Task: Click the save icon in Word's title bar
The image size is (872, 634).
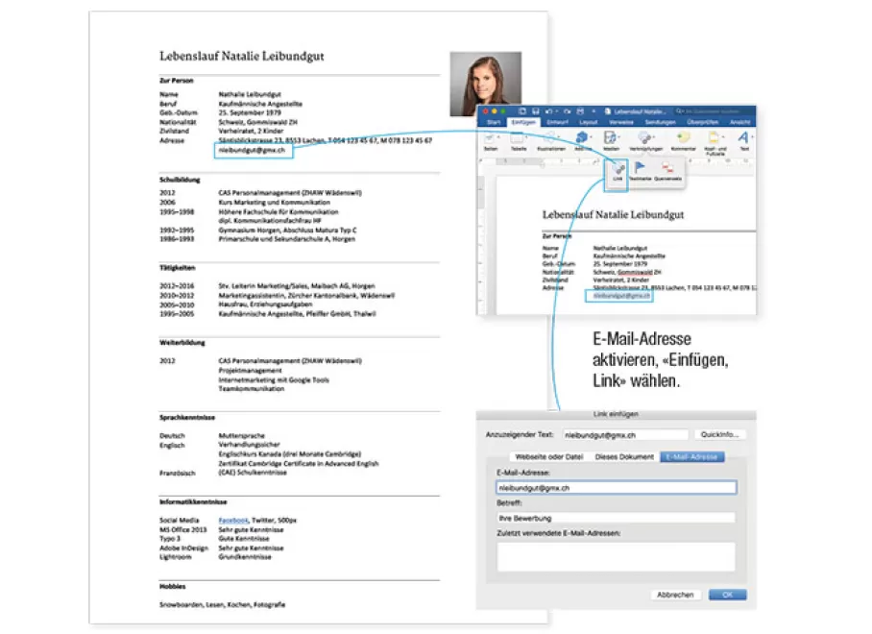Action: (x=535, y=111)
